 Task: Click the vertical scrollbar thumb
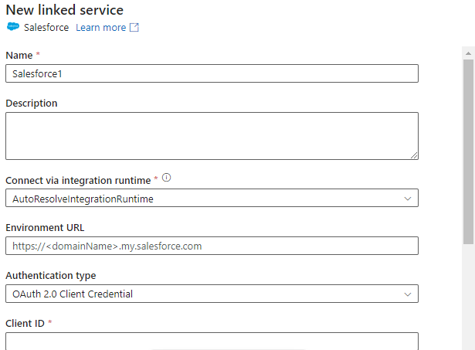tap(468, 151)
